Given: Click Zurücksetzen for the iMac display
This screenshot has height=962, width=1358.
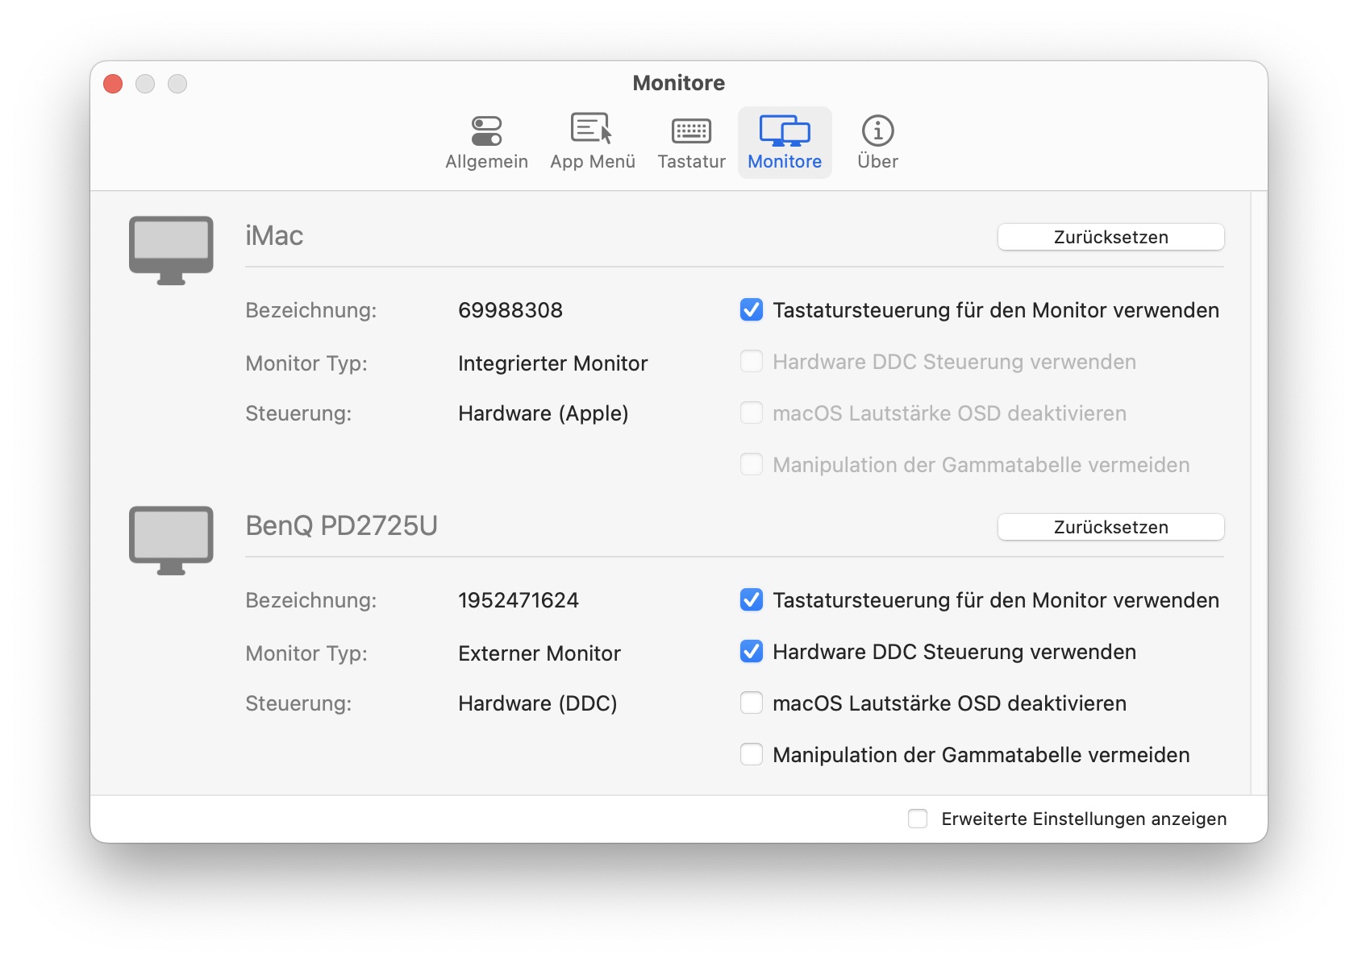Looking at the screenshot, I should (1110, 236).
